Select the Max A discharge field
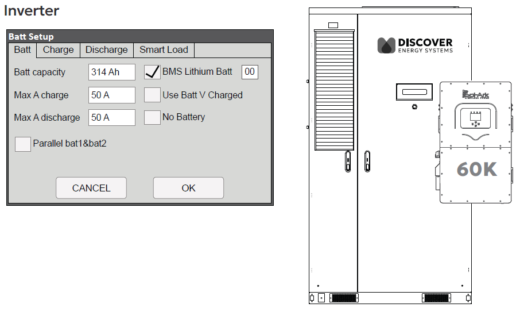Viewport: 520px width, 311px height. [112, 117]
